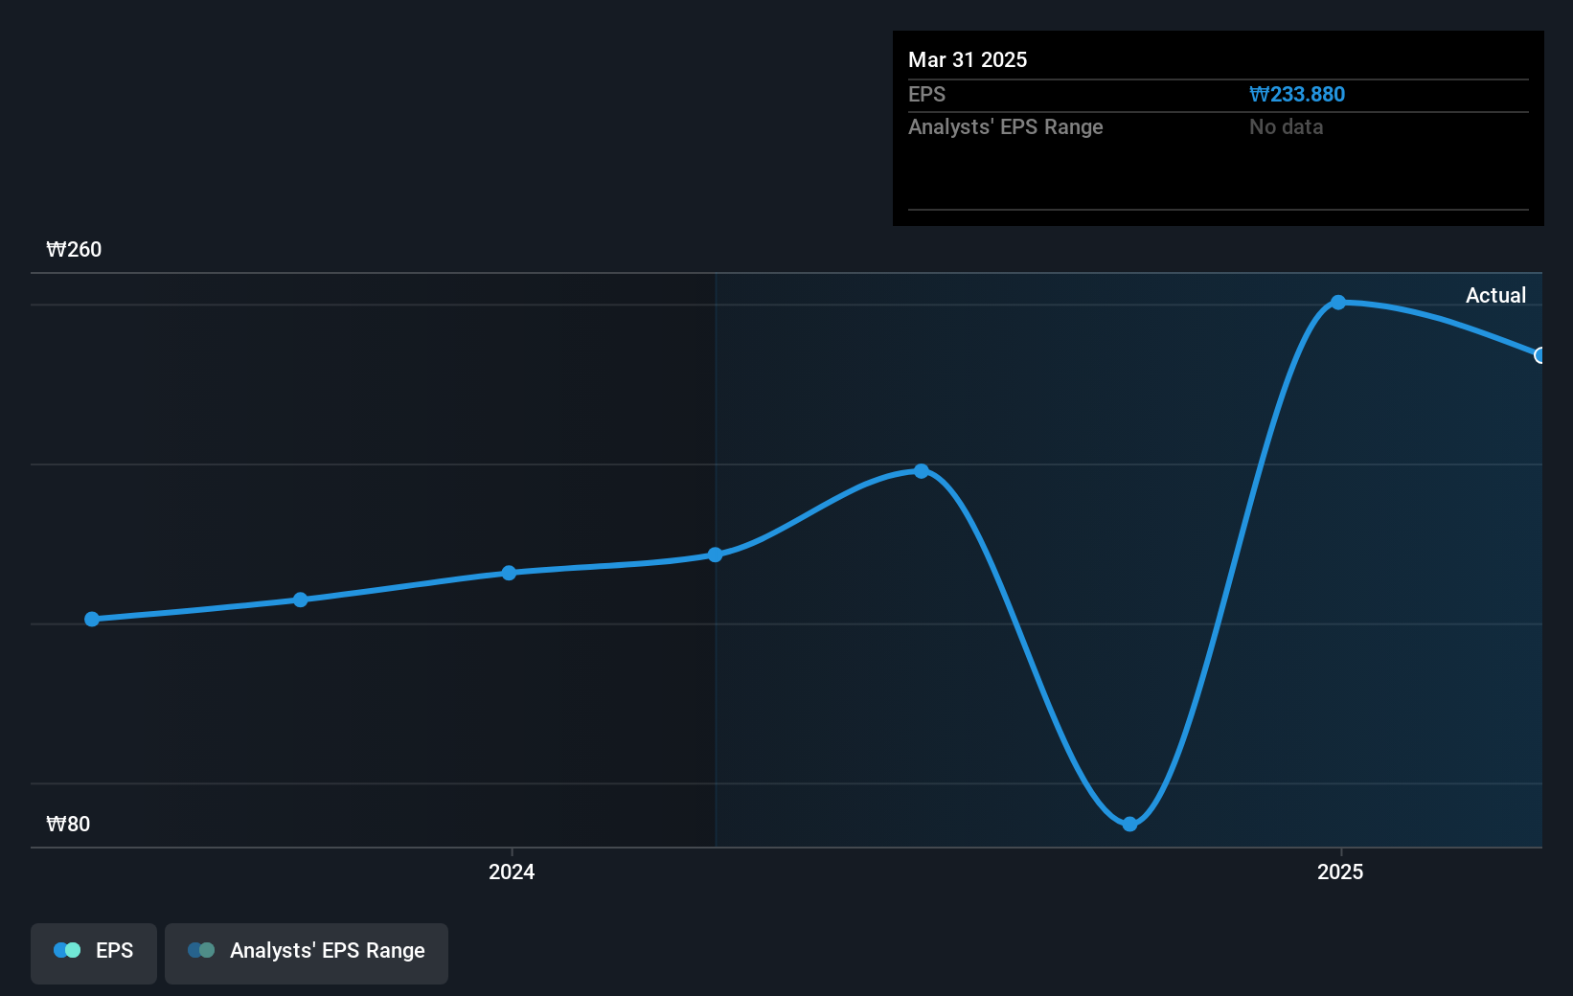Click the mid-2024 local peak EPS point
Image resolution: width=1573 pixels, height=996 pixels.
pos(922,471)
